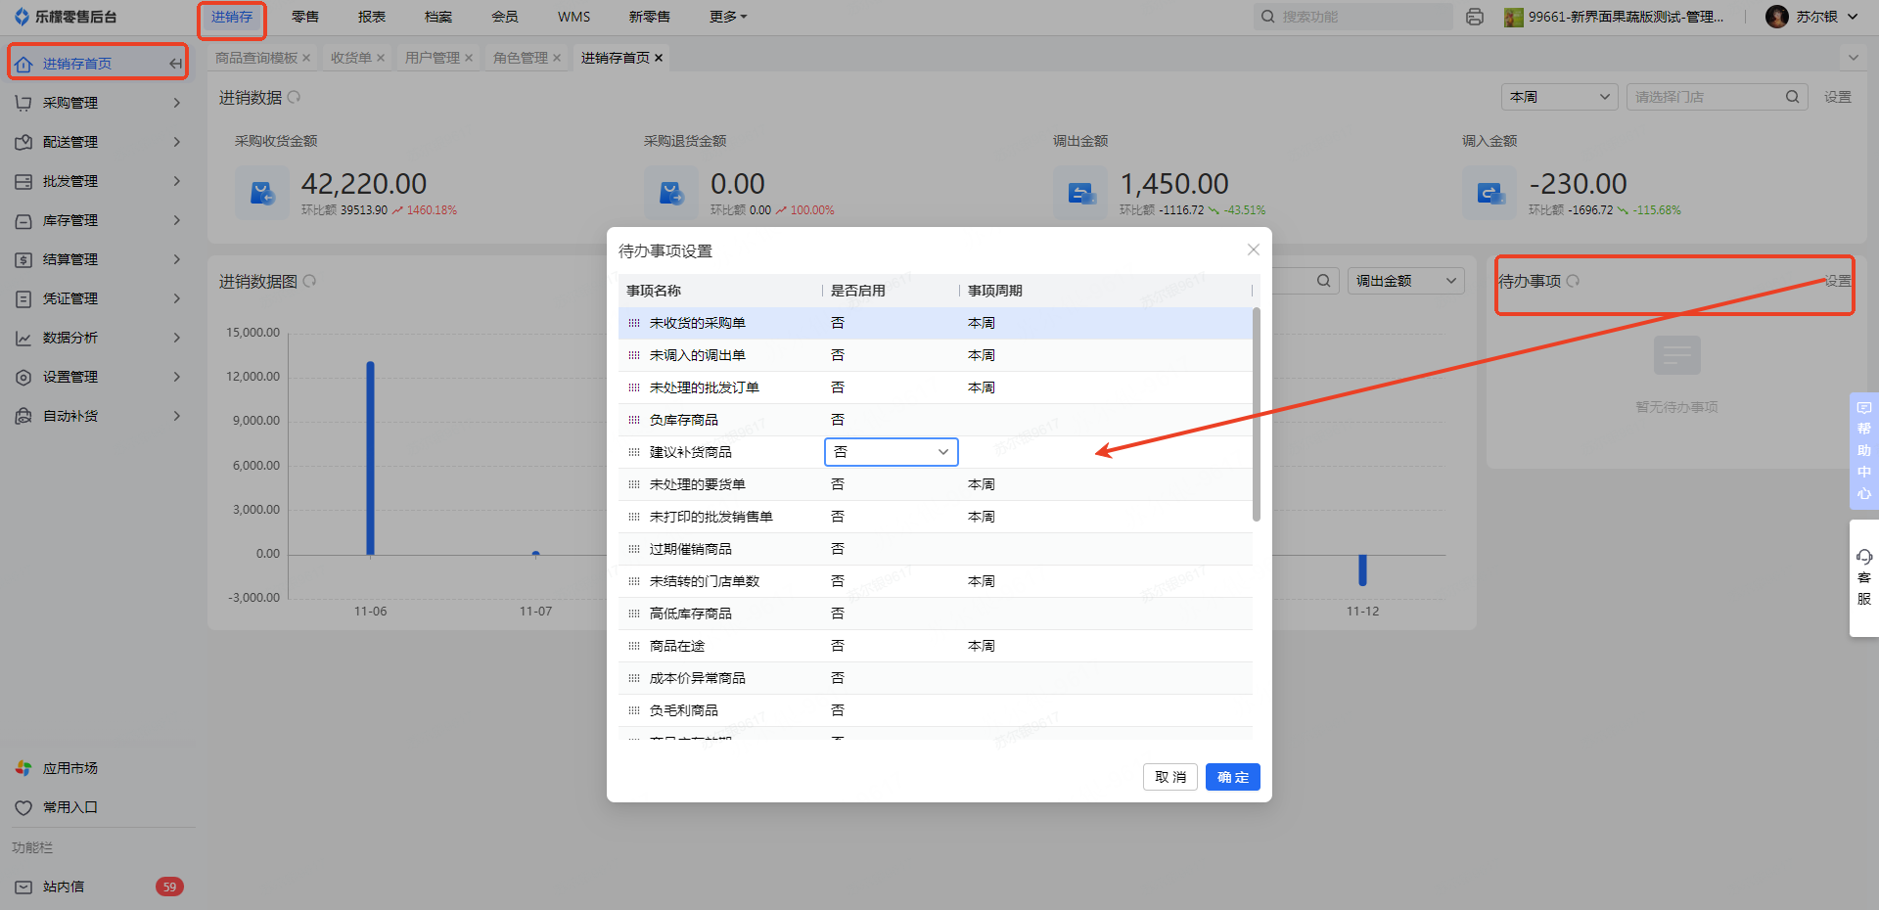The height and width of the screenshot is (910, 1879).
Task: Switch to the 用户管理 tab
Action: point(433,58)
